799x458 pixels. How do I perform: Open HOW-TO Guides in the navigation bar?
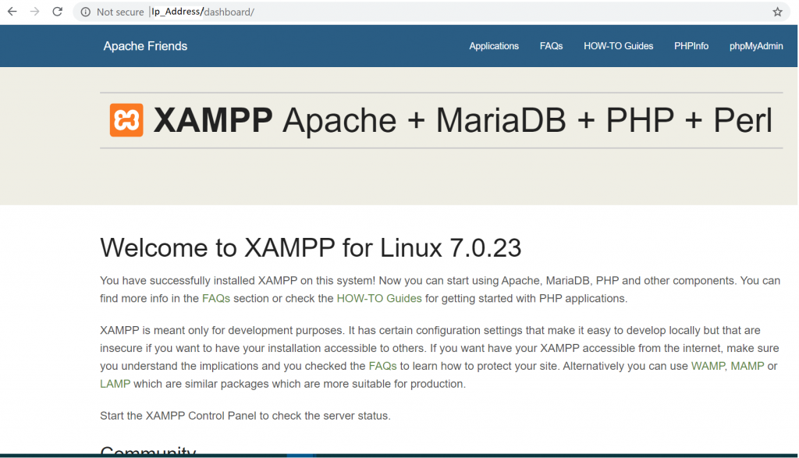click(x=618, y=46)
